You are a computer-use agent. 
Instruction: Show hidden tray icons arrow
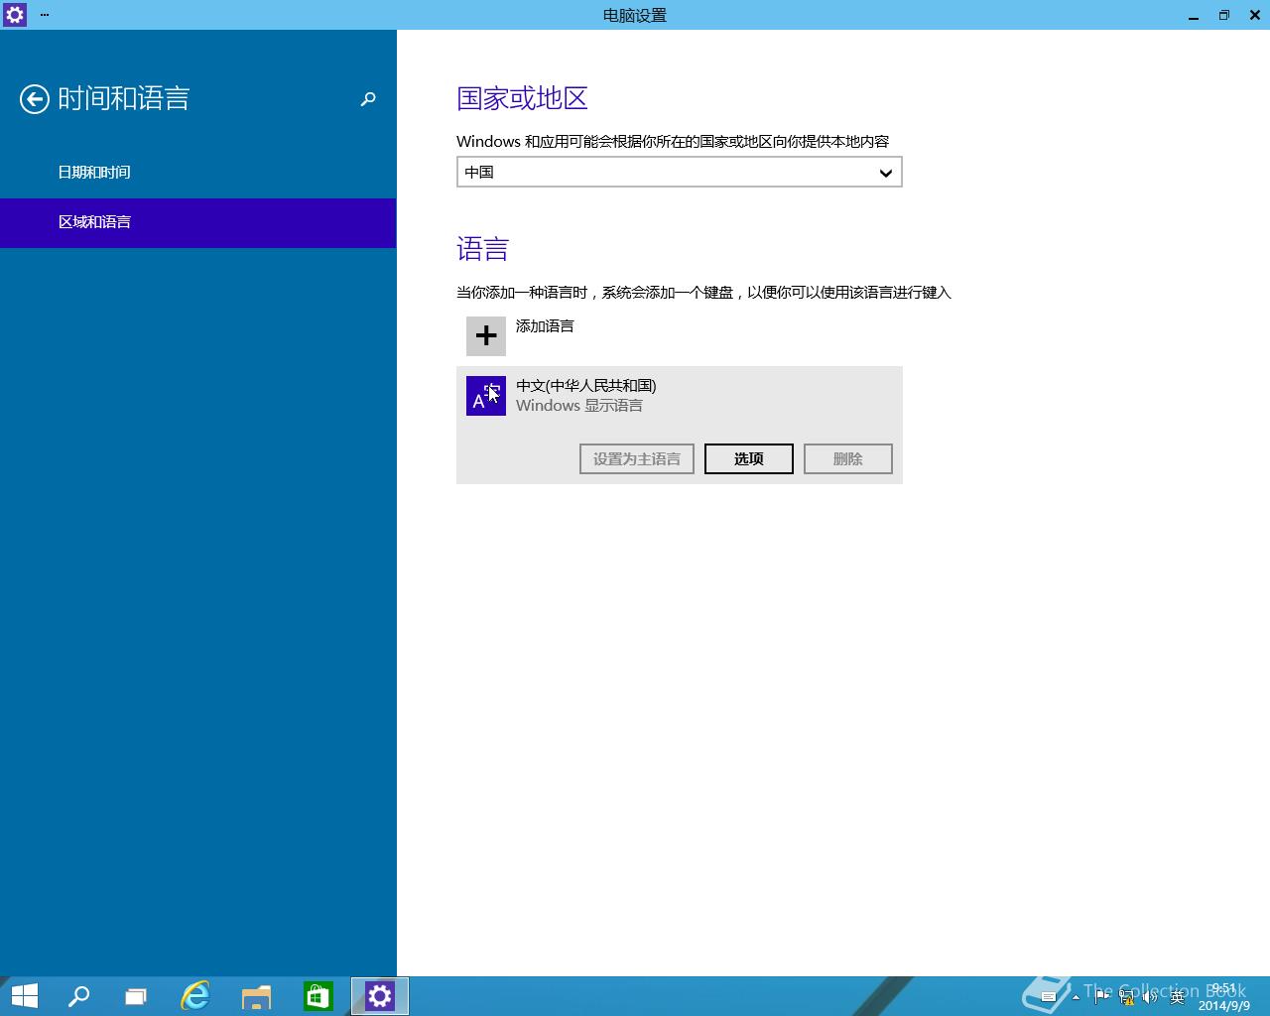tap(1076, 997)
